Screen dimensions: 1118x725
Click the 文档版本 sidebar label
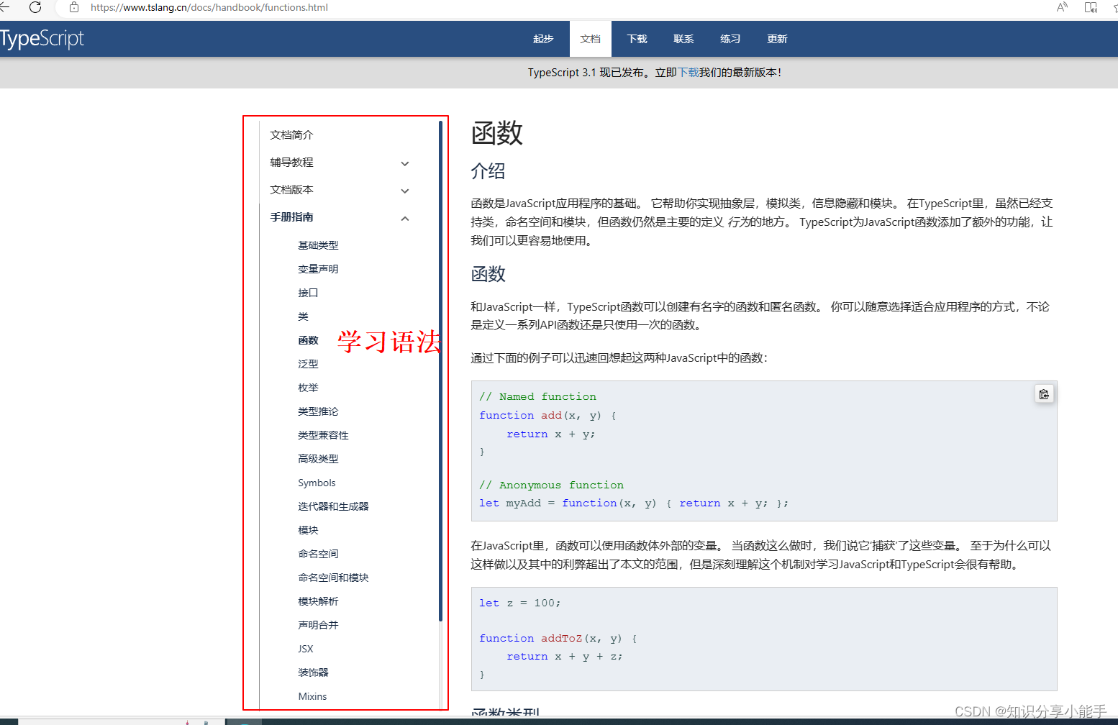[291, 190]
